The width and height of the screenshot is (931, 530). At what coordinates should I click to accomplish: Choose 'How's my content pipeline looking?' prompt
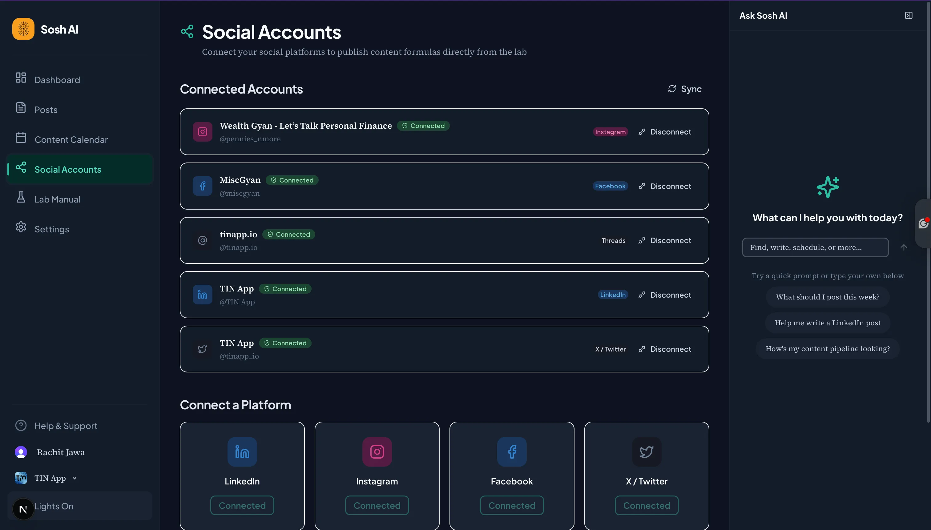coord(828,349)
